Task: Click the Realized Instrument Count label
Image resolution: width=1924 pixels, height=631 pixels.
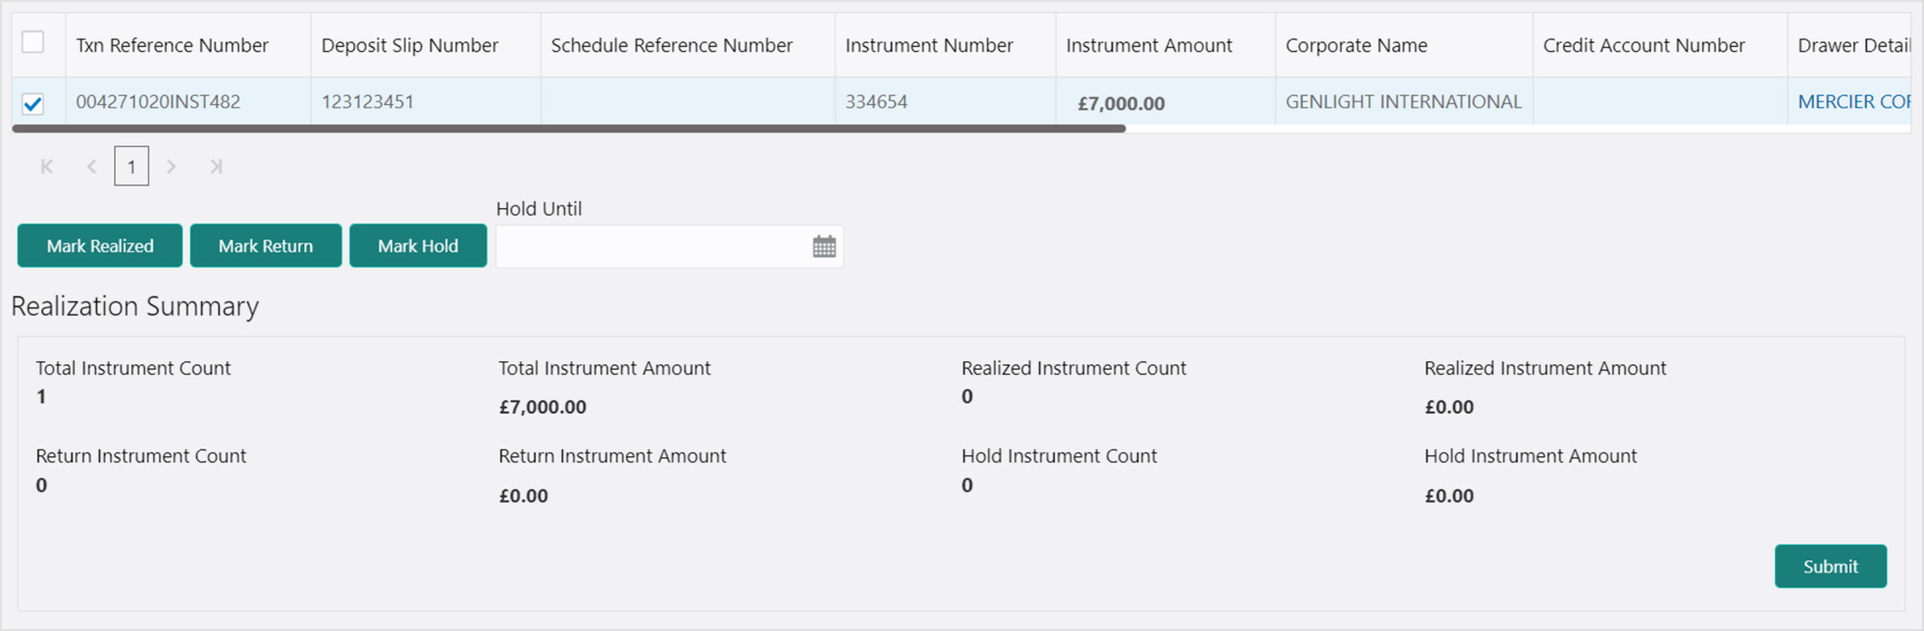Action: (1073, 368)
